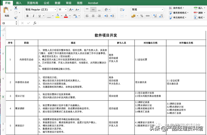Click the Copy icon

pos(16,13)
